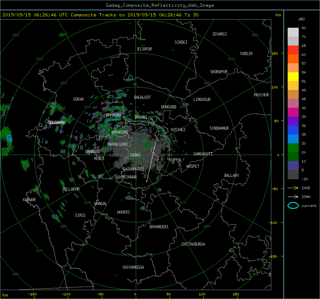
Task: Click the -150 km label on bottom axis
Action: point(32,294)
